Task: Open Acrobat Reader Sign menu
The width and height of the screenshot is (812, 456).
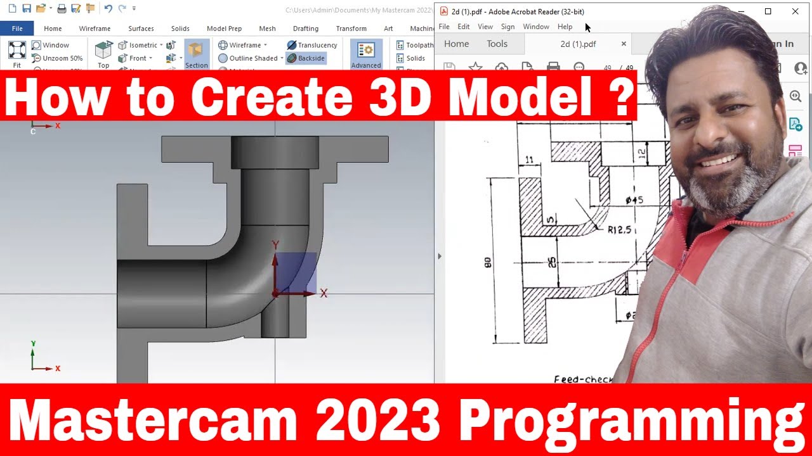Action: (x=507, y=27)
